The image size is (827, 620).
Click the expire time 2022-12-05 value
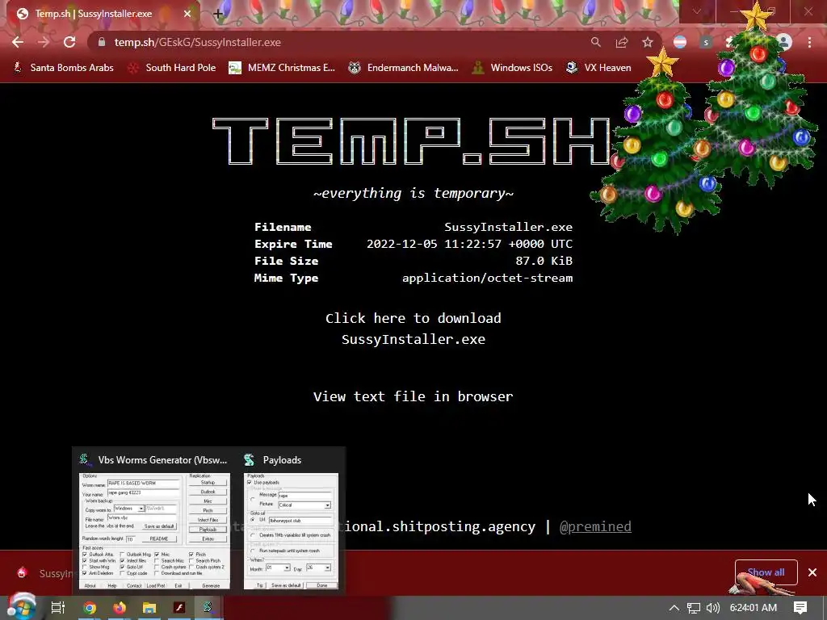[x=469, y=244]
